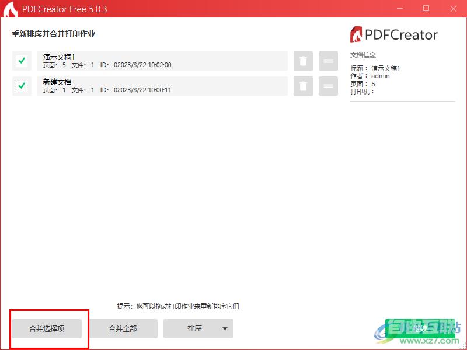Click the timestamp 02023/3/22 10:00:11
This screenshot has height=350, width=467.
(142, 90)
